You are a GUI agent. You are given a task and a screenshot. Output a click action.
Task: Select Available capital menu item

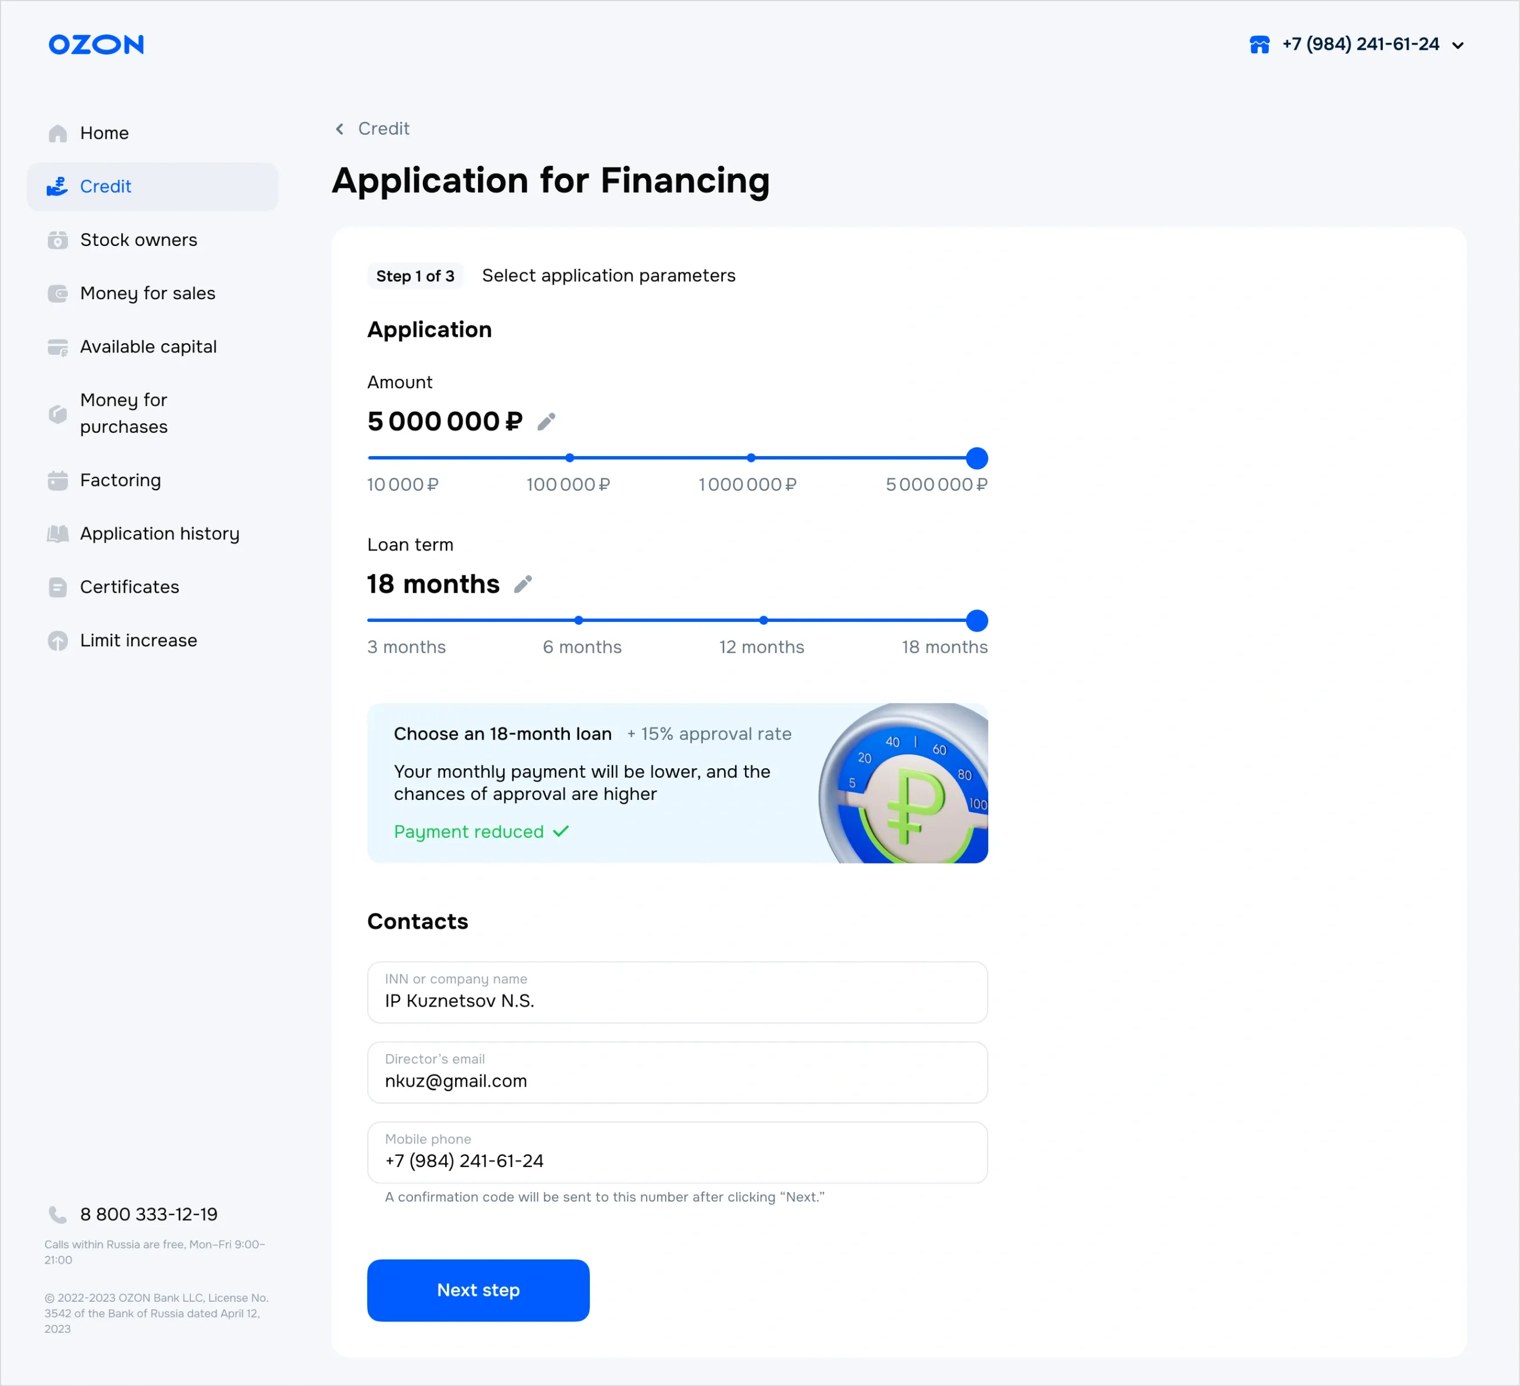148,347
